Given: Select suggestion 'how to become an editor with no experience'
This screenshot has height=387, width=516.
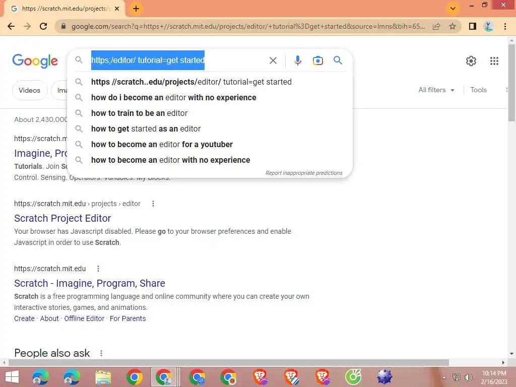Looking at the screenshot, I should 210,160.
